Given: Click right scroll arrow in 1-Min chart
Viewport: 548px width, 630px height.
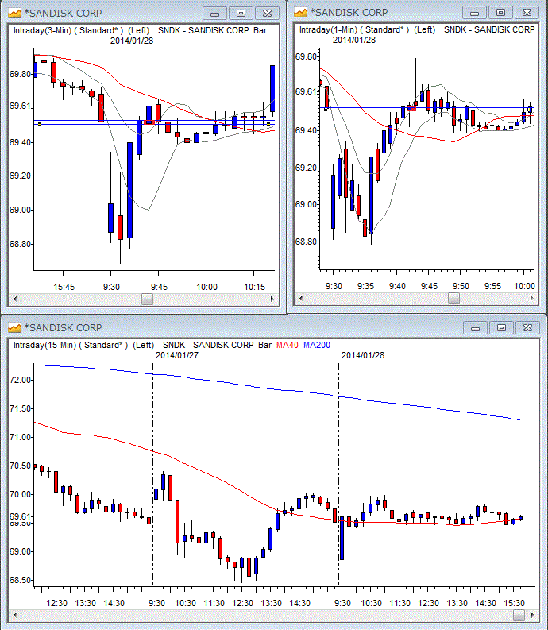Looking at the screenshot, I should 532,298.
